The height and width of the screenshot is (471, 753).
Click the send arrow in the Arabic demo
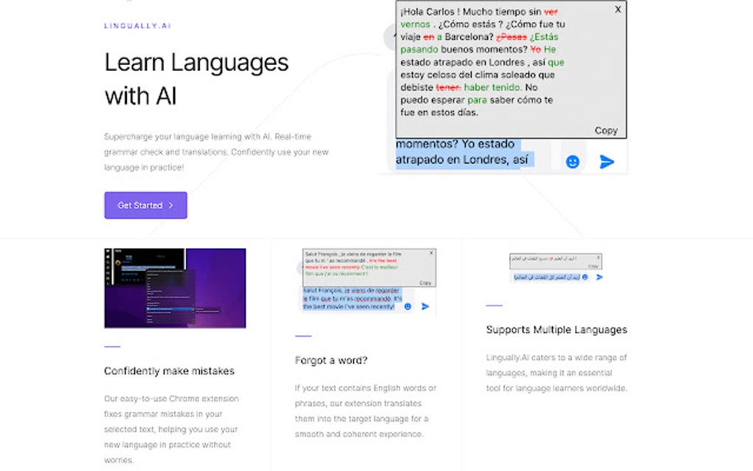tap(599, 277)
